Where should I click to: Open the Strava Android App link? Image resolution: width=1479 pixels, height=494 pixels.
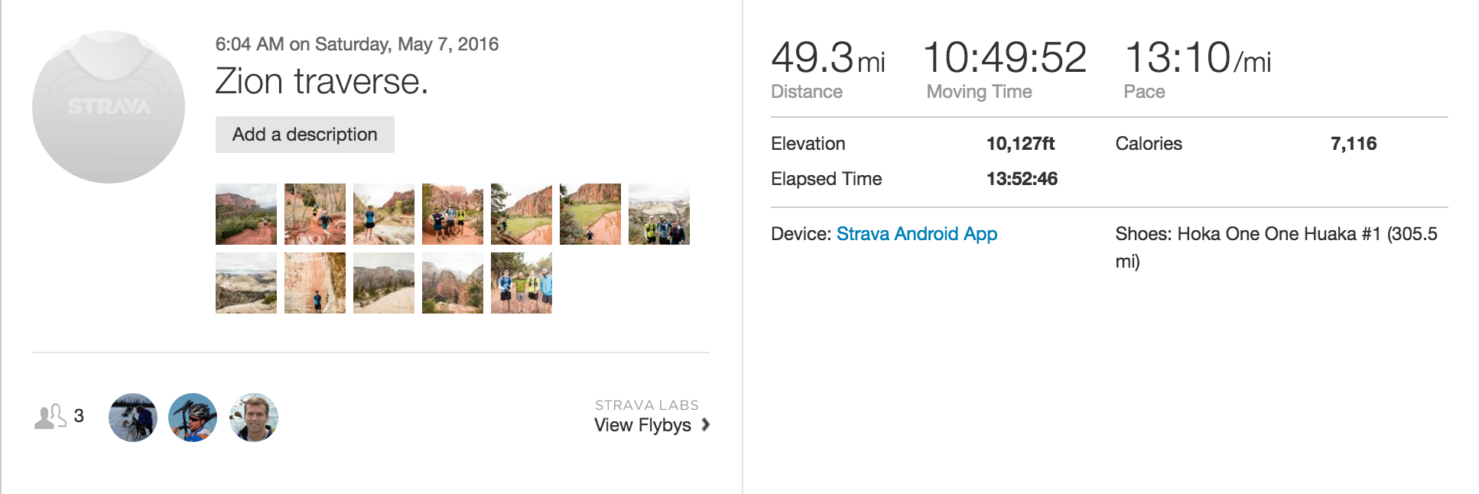click(916, 234)
